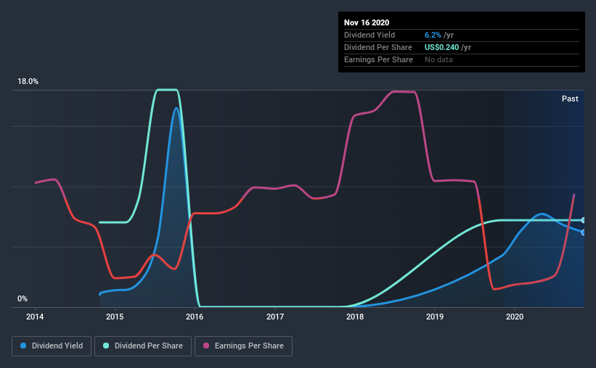Click the 18.0% y-axis label
This screenshot has height=368, width=596.
point(28,82)
